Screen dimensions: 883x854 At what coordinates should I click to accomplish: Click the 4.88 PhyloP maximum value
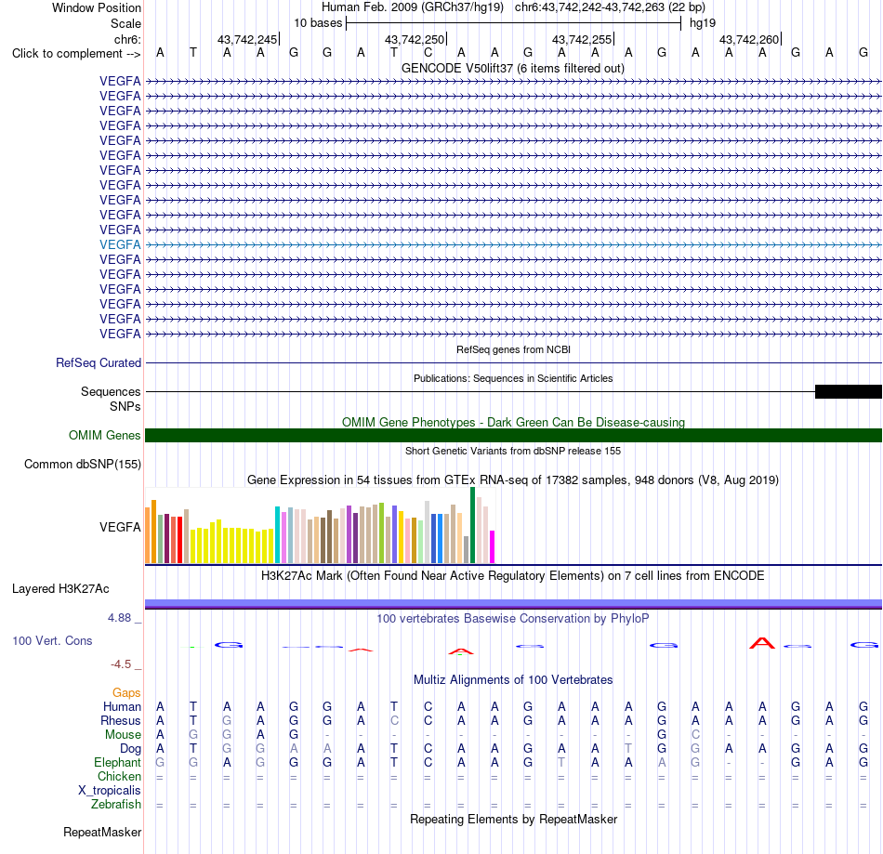(119, 618)
